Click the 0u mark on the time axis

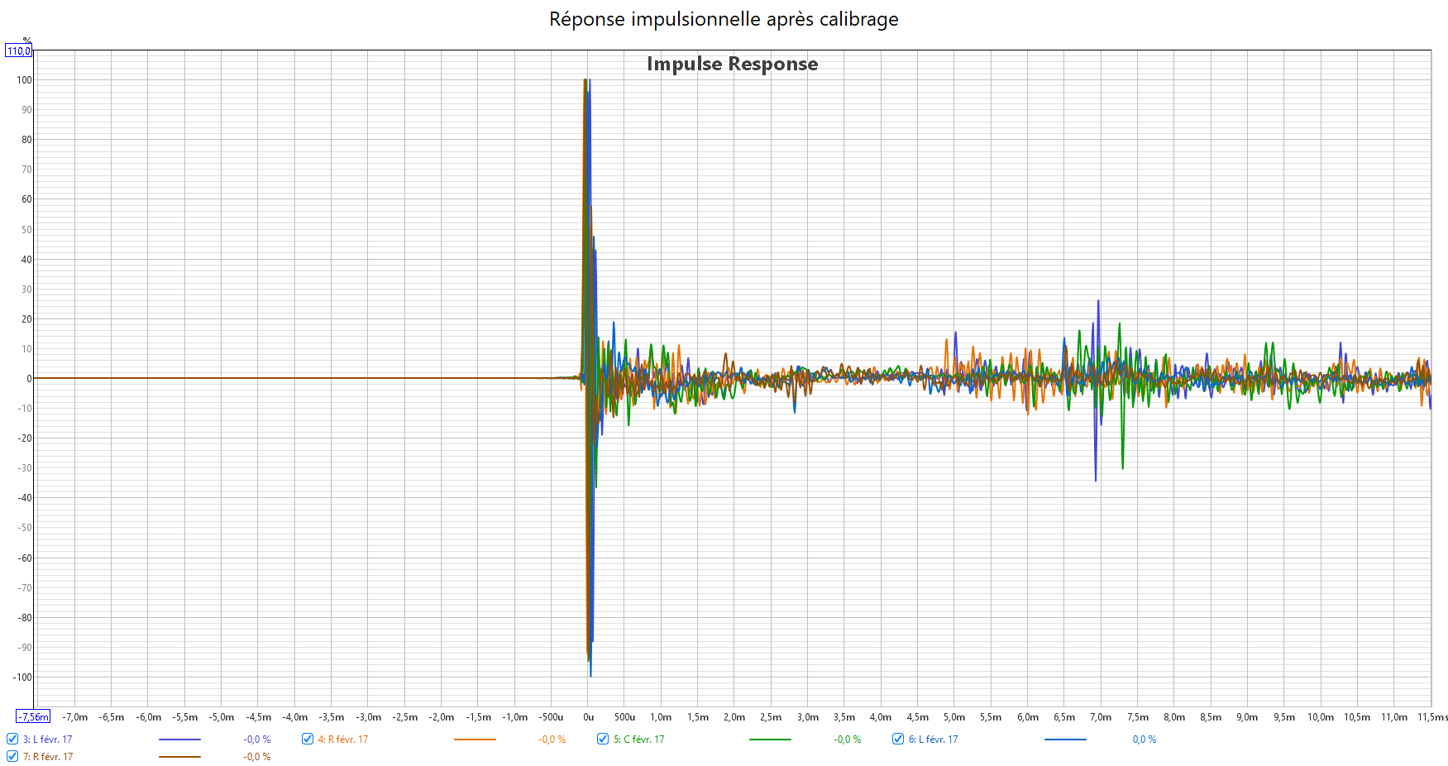click(x=588, y=717)
